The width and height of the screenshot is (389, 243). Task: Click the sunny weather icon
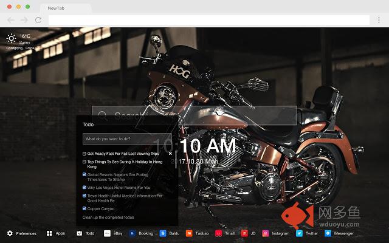(x=11, y=39)
